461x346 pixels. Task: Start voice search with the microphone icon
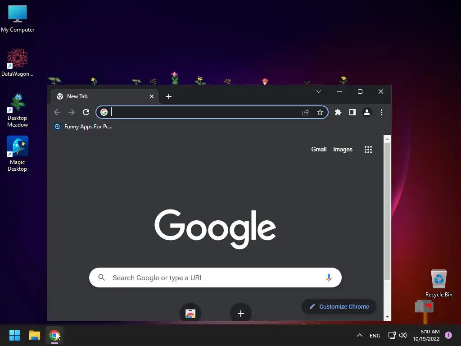[329, 278]
